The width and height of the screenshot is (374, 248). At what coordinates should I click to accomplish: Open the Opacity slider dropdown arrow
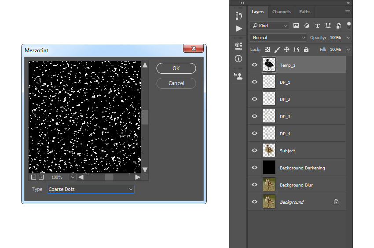[x=348, y=38]
